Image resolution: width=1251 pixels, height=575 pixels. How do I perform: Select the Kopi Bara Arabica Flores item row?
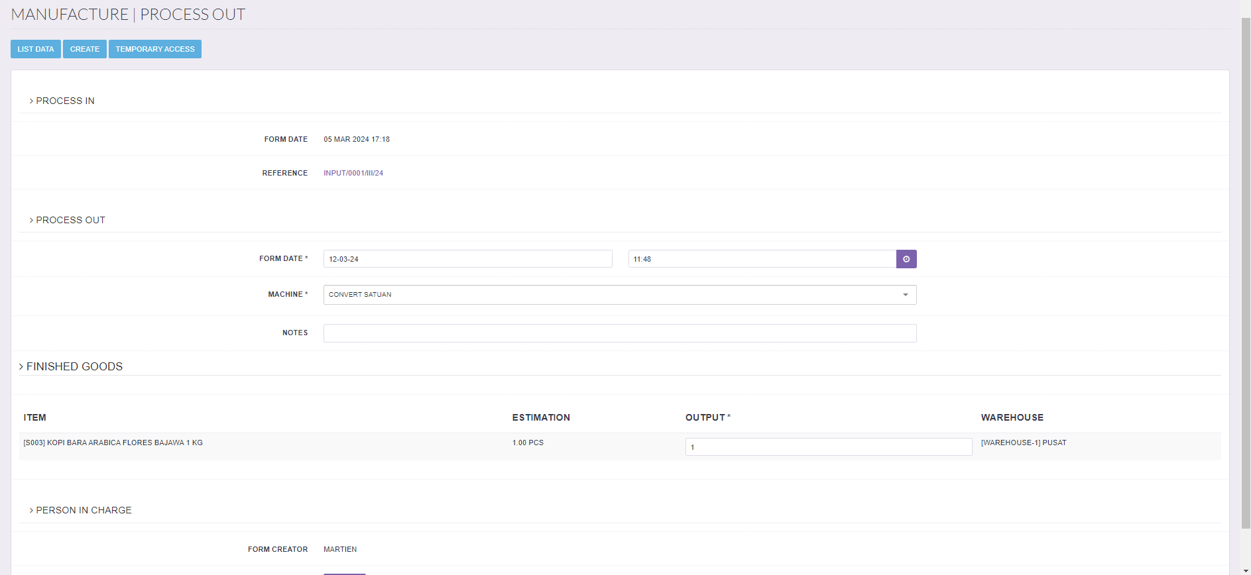pyautogui.click(x=113, y=443)
